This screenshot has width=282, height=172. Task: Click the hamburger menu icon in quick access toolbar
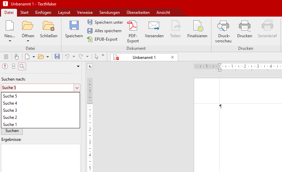pyautogui.click(x=6, y=57)
